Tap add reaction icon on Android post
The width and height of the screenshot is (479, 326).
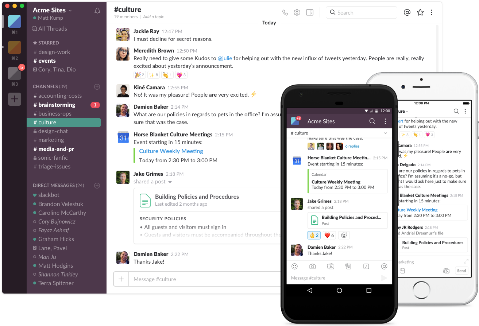[x=344, y=235]
